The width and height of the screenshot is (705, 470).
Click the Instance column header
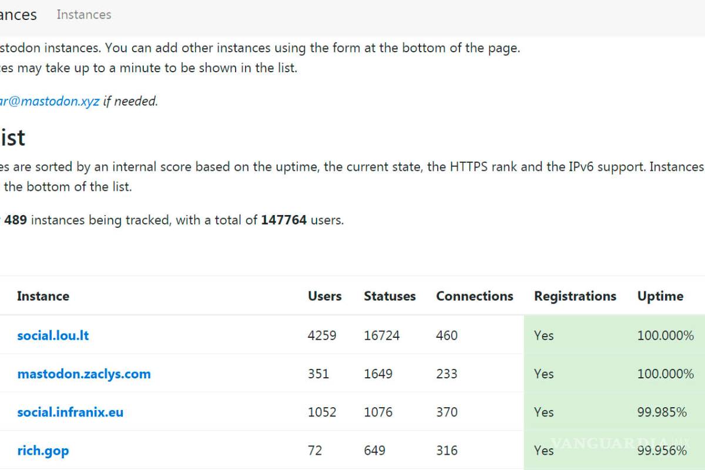[43, 296]
